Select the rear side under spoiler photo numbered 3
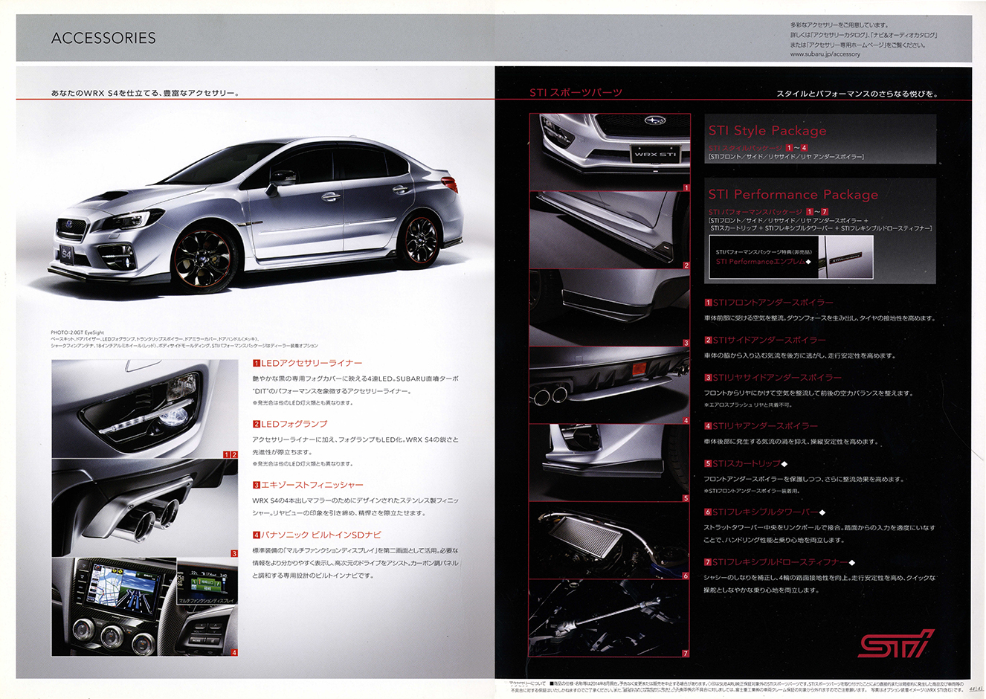986x699 pixels. click(x=610, y=309)
